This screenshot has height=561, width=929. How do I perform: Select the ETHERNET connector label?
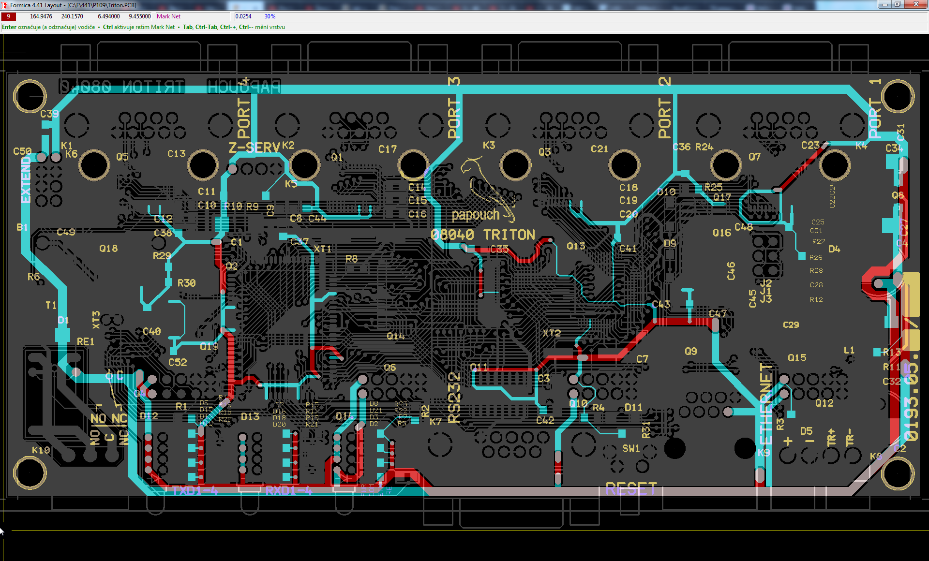pyautogui.click(x=765, y=404)
